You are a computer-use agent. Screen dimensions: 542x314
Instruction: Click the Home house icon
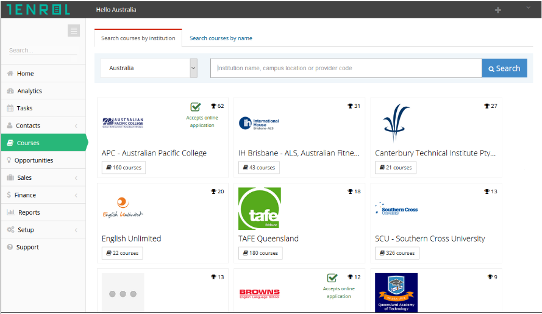click(10, 73)
